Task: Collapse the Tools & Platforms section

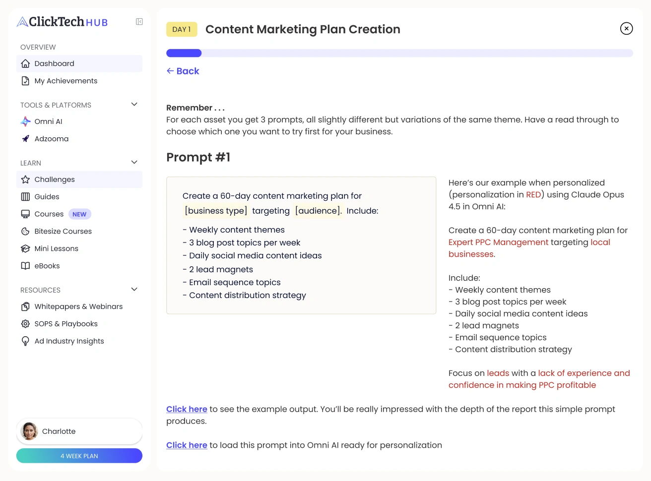Action: [134, 104]
